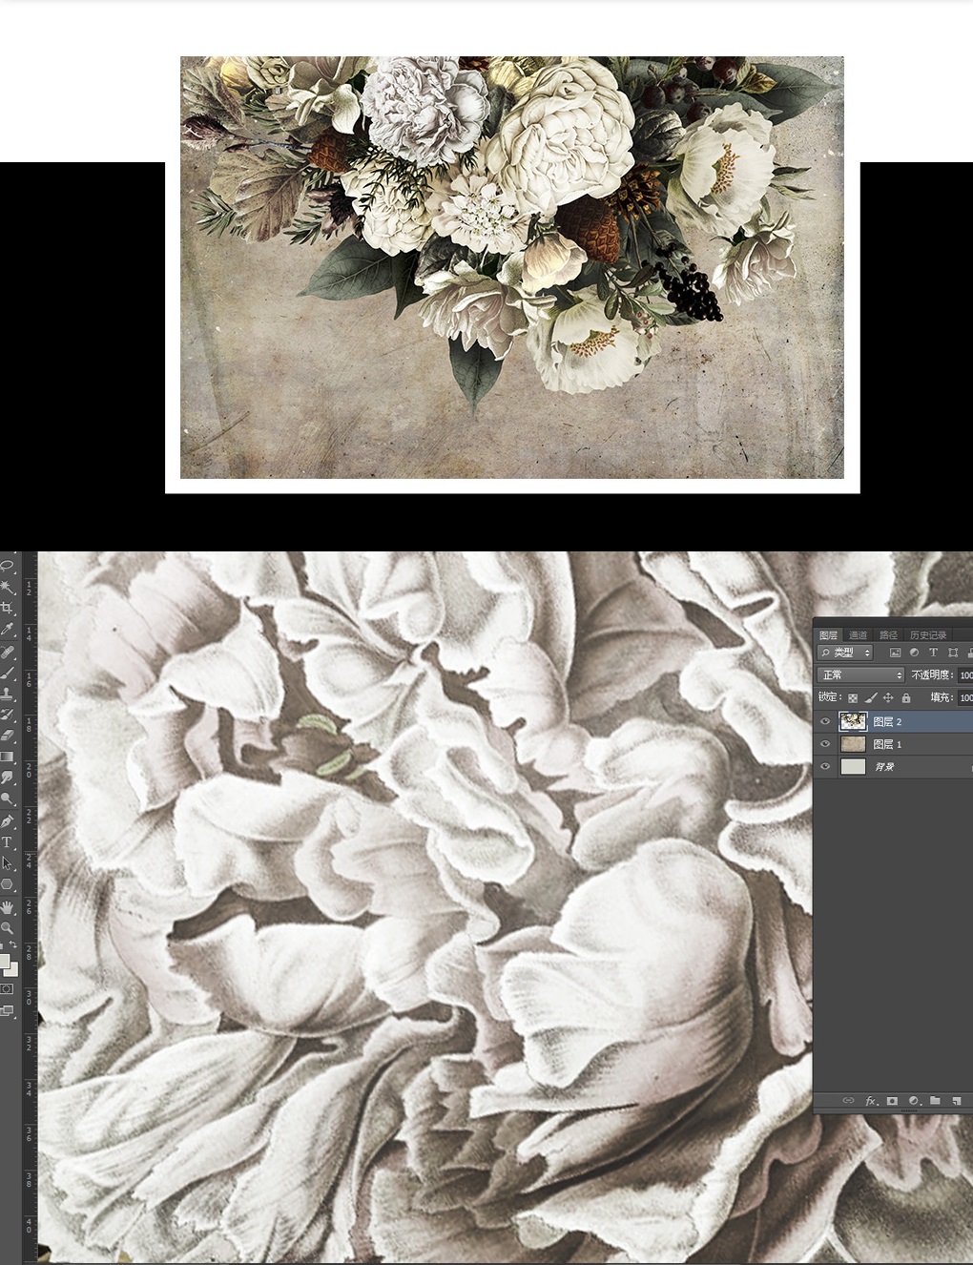Image resolution: width=973 pixels, height=1265 pixels.
Task: Select the 图层 1 thumbnail
Action: point(852,744)
